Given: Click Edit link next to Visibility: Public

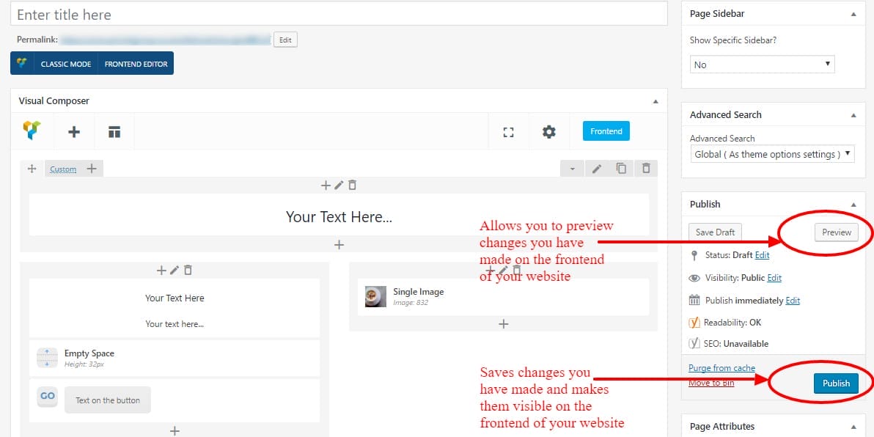Looking at the screenshot, I should 774,278.
